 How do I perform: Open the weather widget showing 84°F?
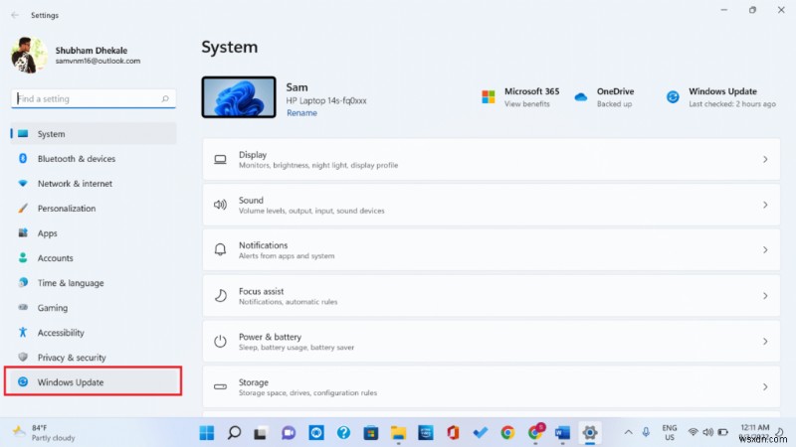44,433
